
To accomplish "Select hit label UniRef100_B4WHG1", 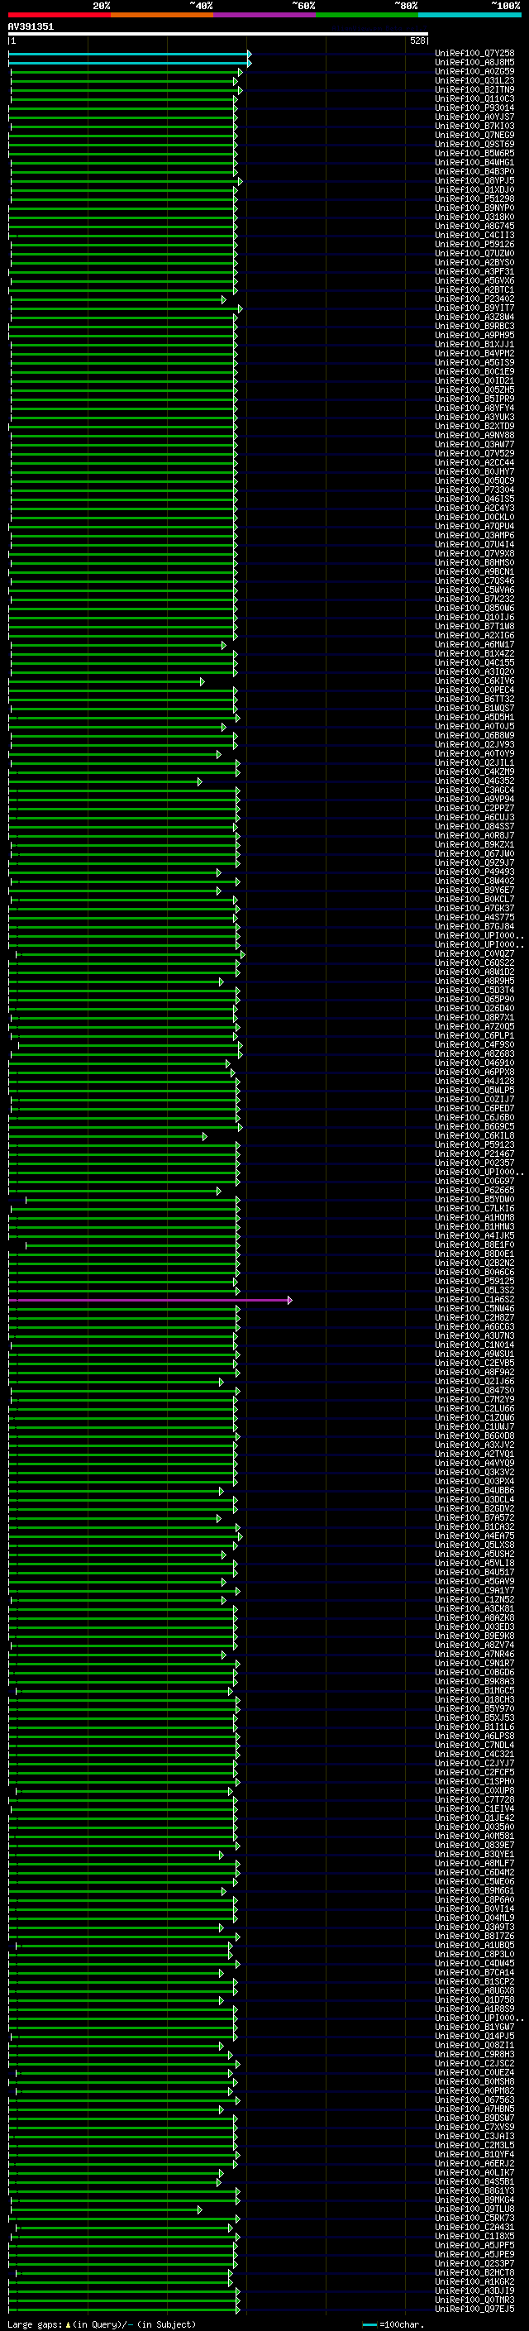I will pyautogui.click(x=474, y=162).
